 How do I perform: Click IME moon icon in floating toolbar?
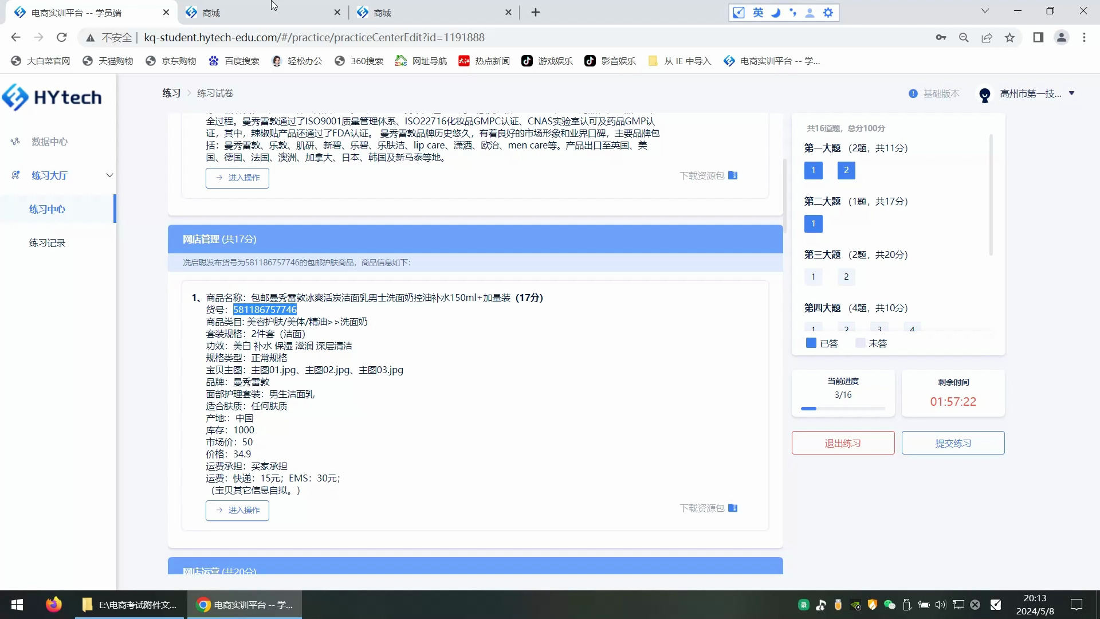pyautogui.click(x=776, y=13)
